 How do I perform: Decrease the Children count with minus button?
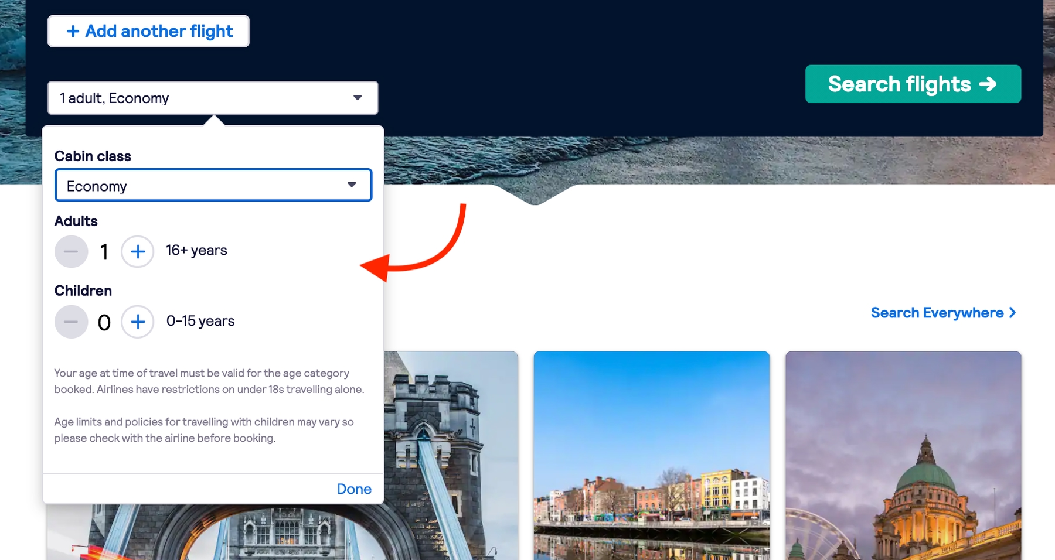pos(71,322)
